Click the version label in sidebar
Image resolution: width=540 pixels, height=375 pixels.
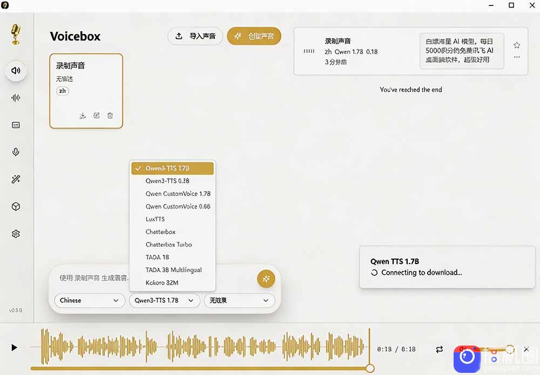pos(16,310)
